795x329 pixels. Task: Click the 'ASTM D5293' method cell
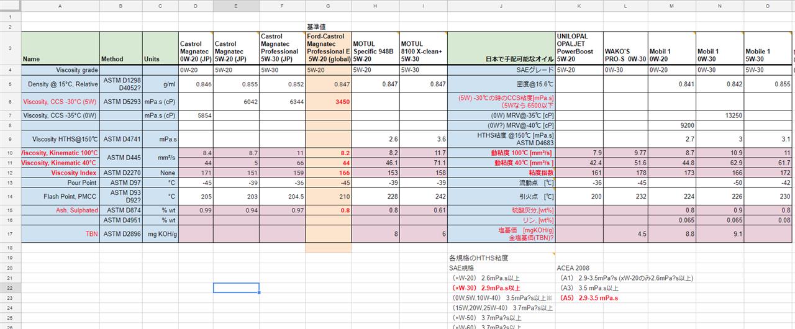pos(121,102)
